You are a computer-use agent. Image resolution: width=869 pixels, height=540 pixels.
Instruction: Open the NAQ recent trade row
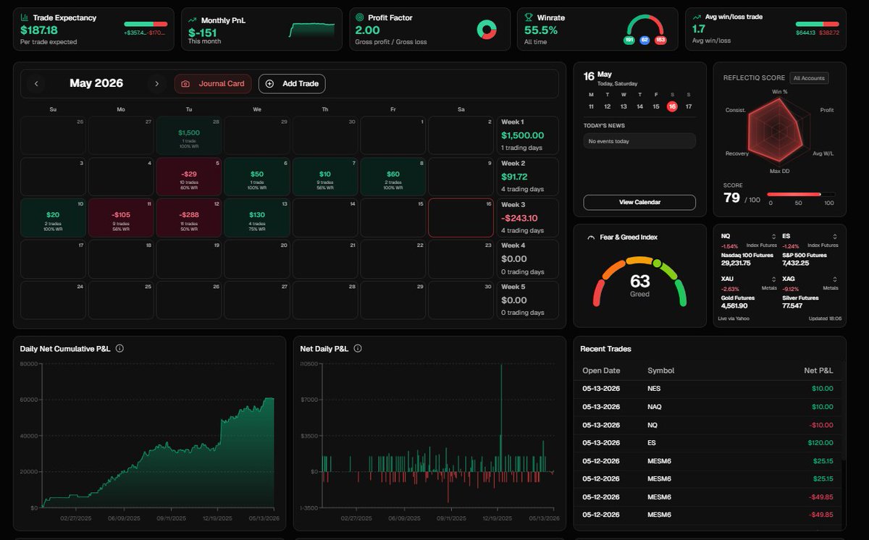pyautogui.click(x=708, y=407)
